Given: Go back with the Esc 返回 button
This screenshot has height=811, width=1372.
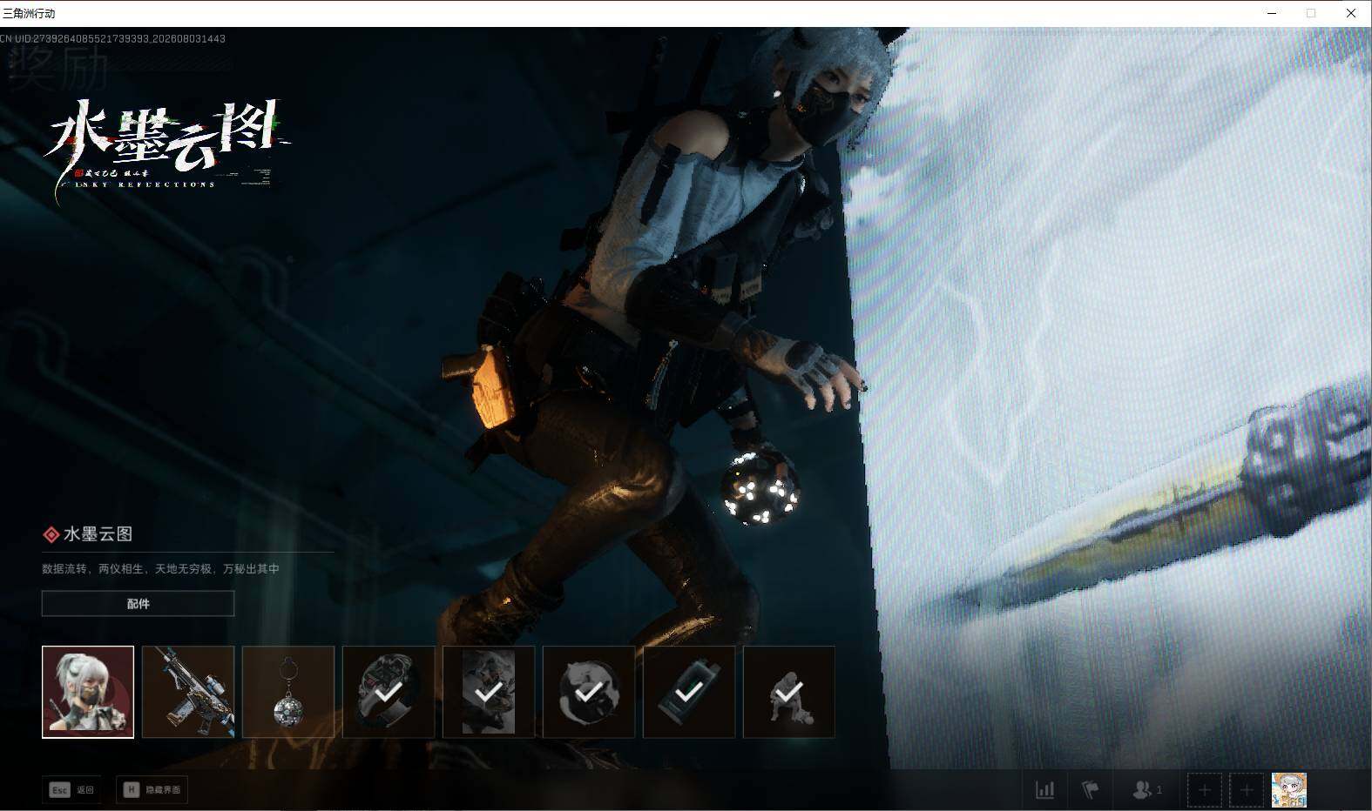Looking at the screenshot, I should [x=71, y=789].
